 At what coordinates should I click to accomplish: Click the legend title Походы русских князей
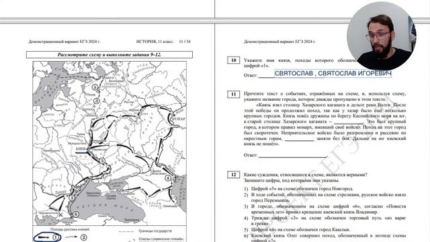pos(70,229)
